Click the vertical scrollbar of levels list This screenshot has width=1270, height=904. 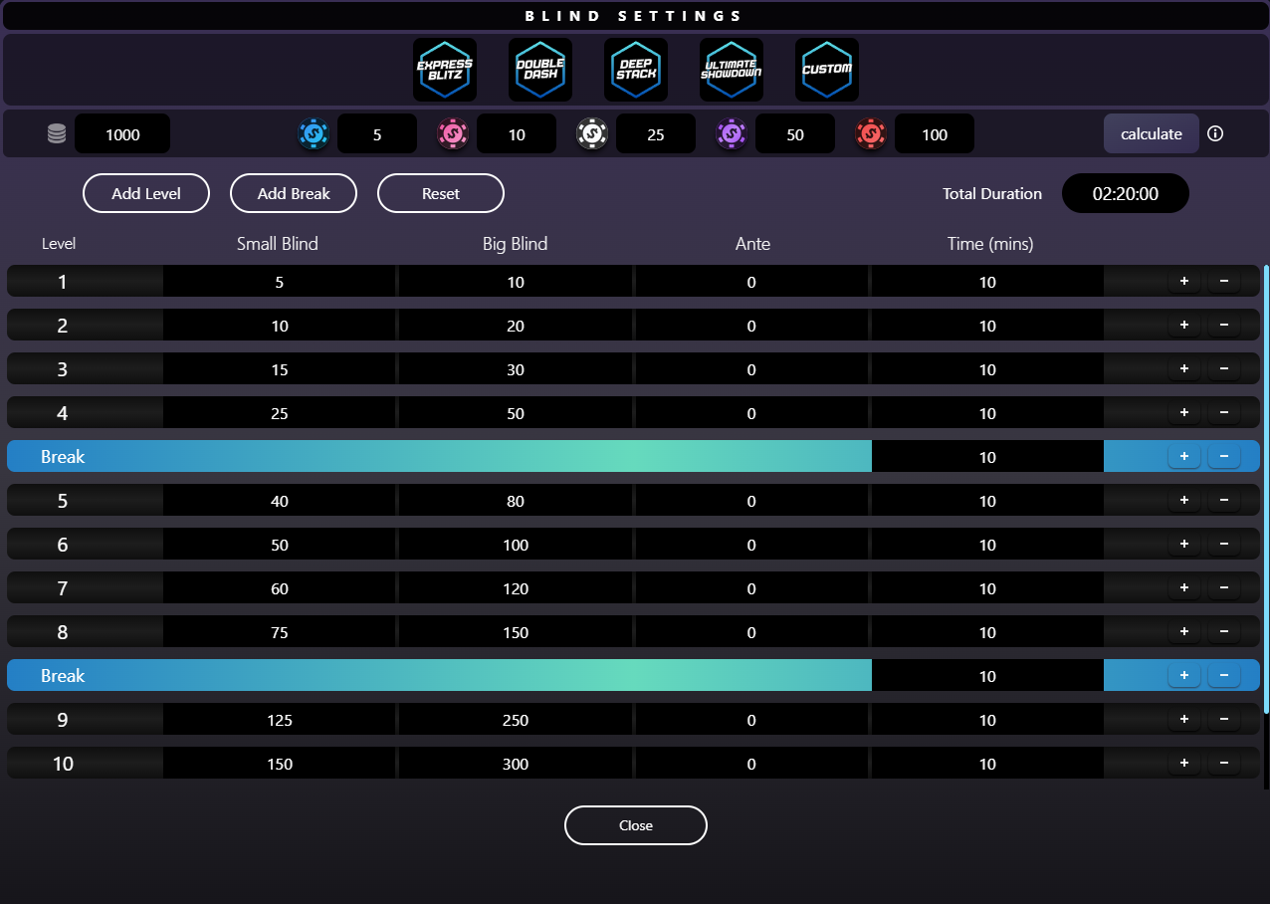point(1266,488)
